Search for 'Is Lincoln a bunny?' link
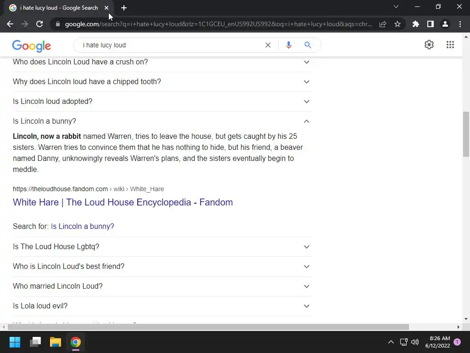The height and width of the screenshot is (353, 470). point(83,226)
